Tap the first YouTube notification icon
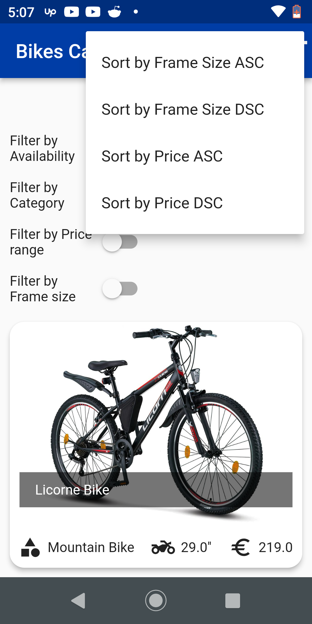Screen dimensions: 312x624 point(71,12)
